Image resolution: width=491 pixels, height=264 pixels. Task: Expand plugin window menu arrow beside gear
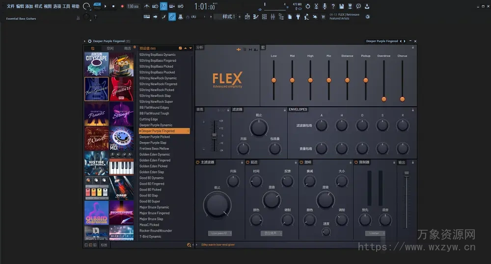click(x=84, y=41)
